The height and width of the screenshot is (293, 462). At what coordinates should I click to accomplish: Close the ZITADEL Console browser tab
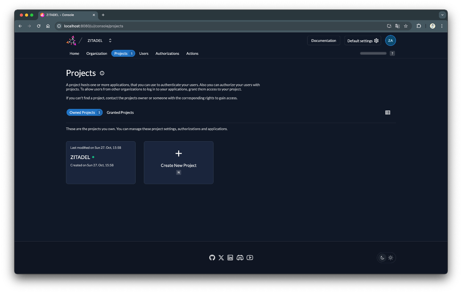(x=94, y=15)
